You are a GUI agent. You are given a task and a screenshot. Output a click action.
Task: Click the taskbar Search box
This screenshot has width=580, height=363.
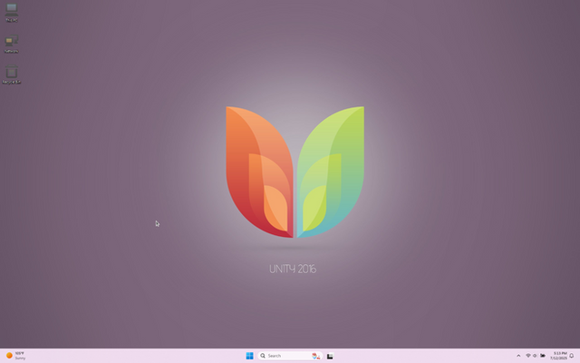290,356
